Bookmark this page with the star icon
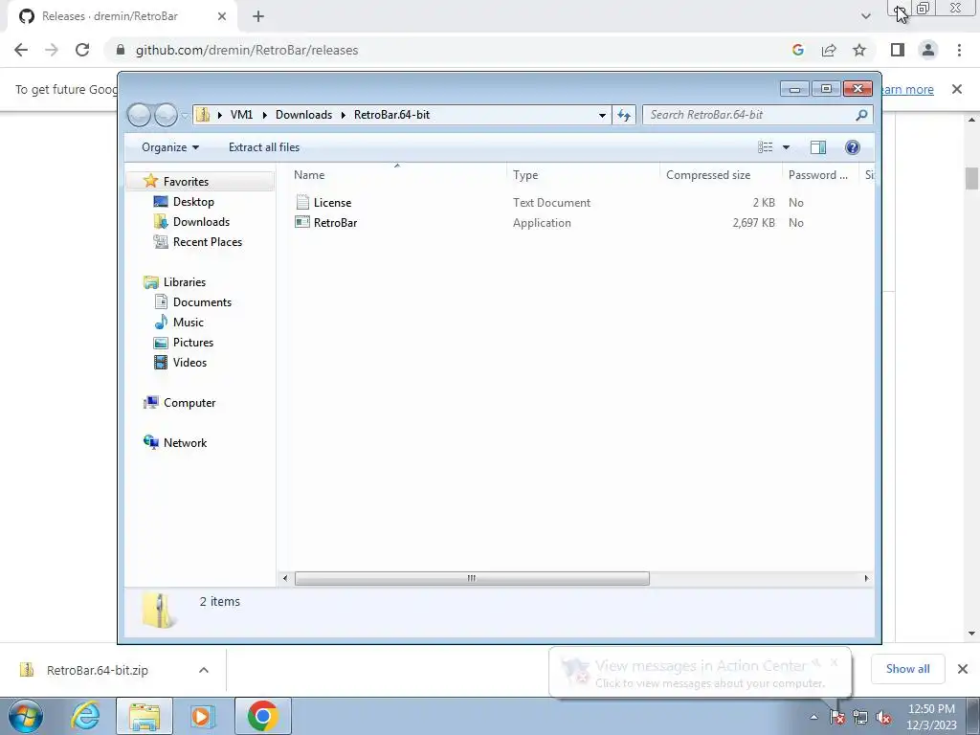This screenshot has width=980, height=735. [x=859, y=50]
